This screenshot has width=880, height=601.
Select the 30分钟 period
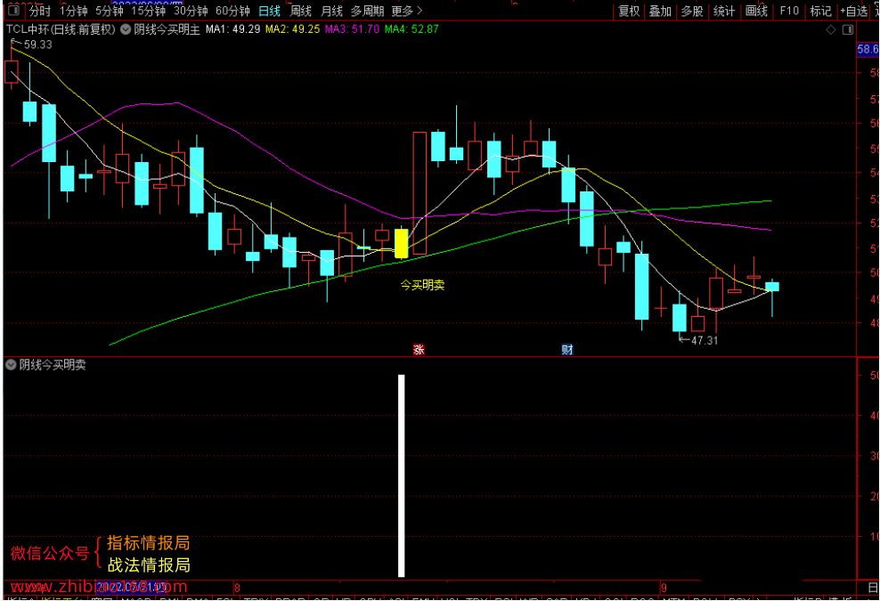point(191,11)
